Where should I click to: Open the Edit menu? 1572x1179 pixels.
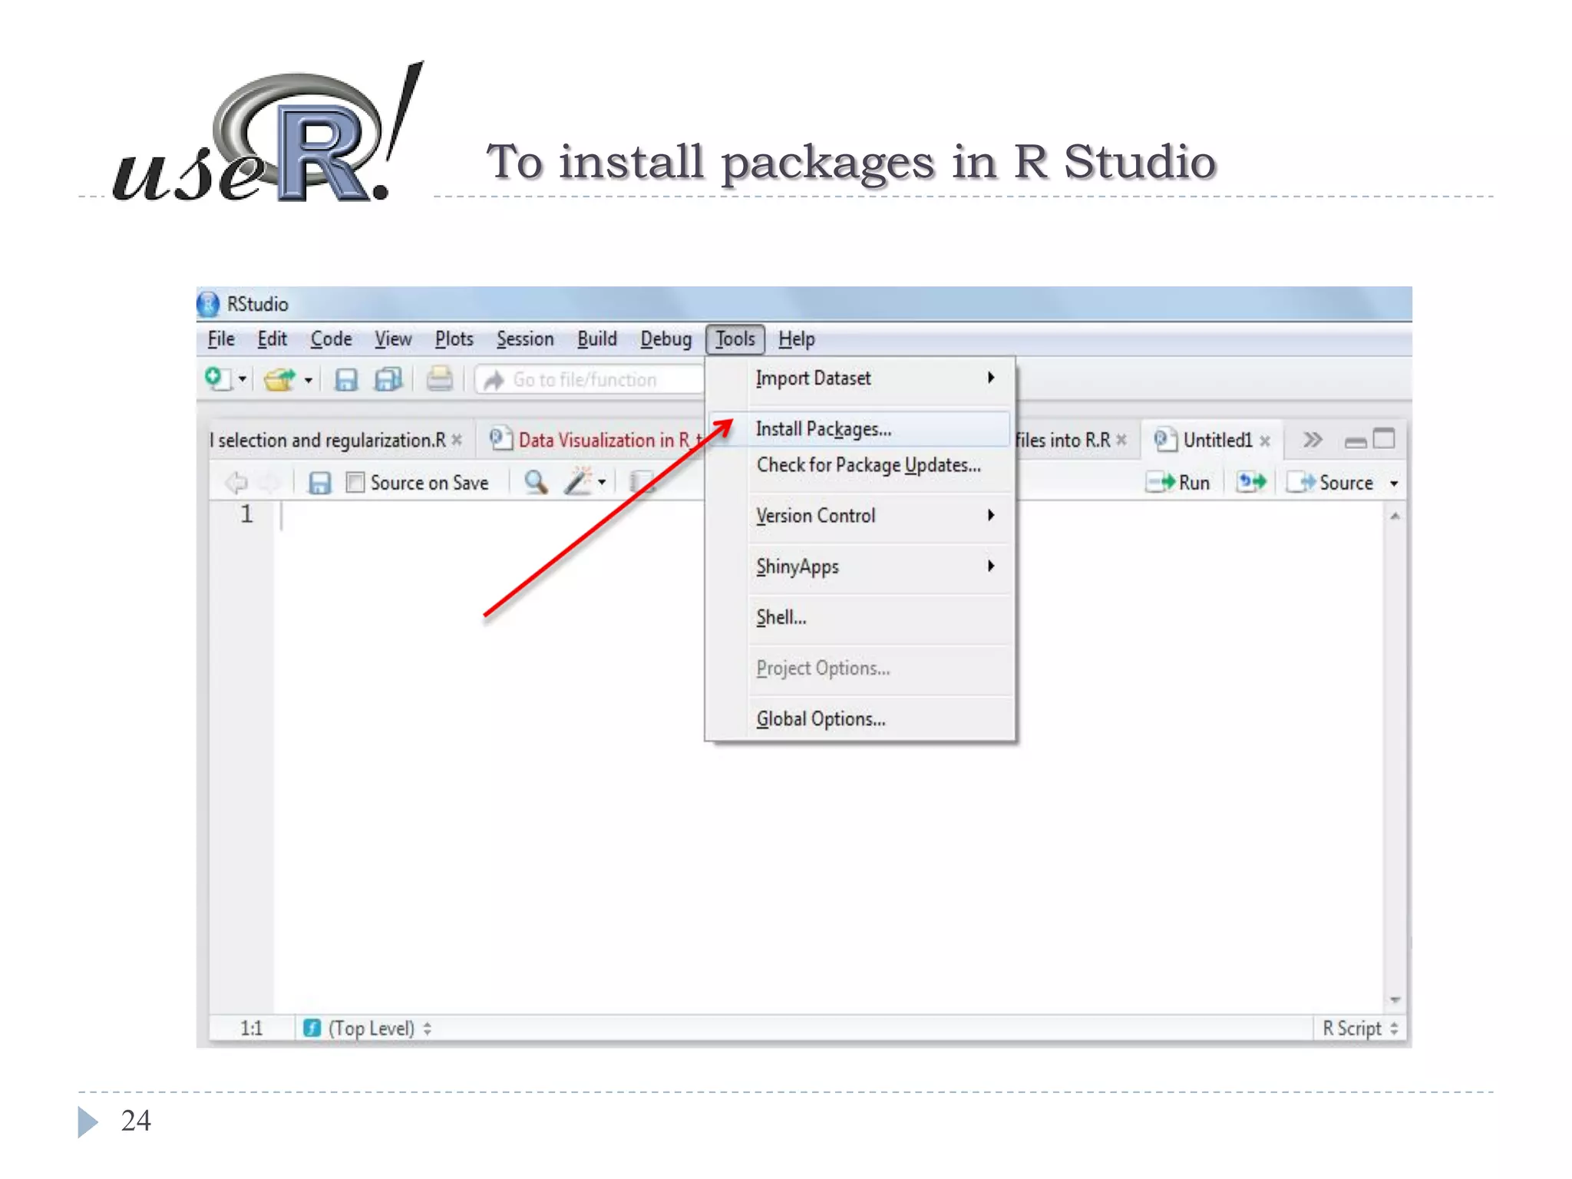pos(272,339)
